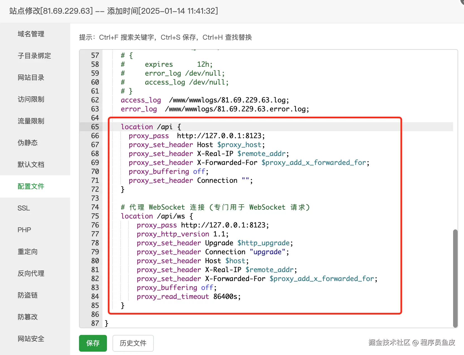Click the proxy_pass http://127.0.0.1:8123 line 66
This screenshot has height=355, width=464.
(x=197, y=136)
